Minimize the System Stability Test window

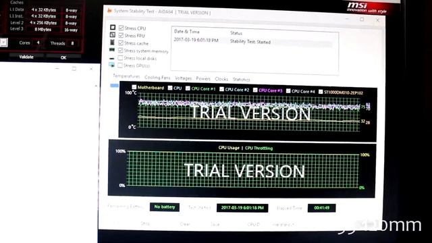point(346,19)
